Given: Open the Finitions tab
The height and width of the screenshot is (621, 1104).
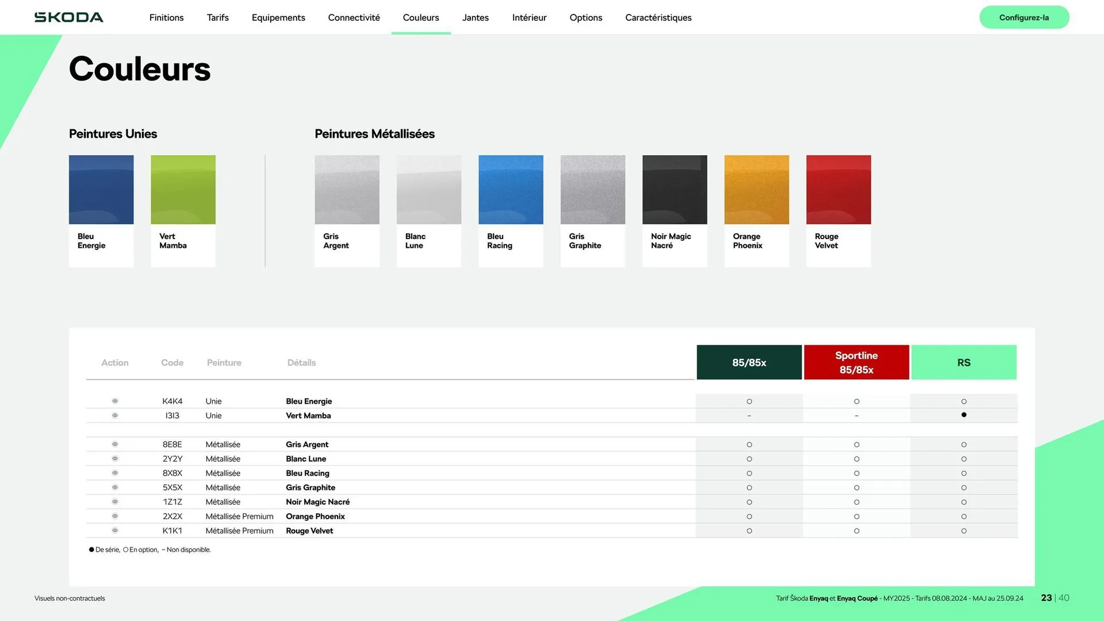Looking at the screenshot, I should pos(166,17).
